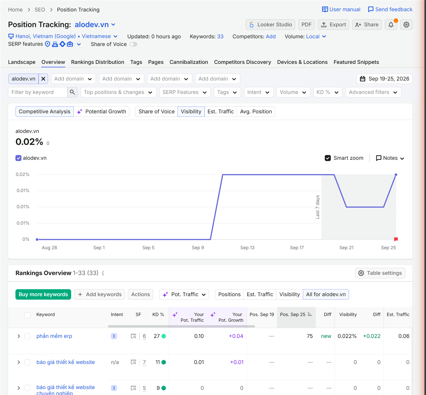Open campaign settings gear icon
The height and width of the screenshot is (395, 426).
coord(406,25)
